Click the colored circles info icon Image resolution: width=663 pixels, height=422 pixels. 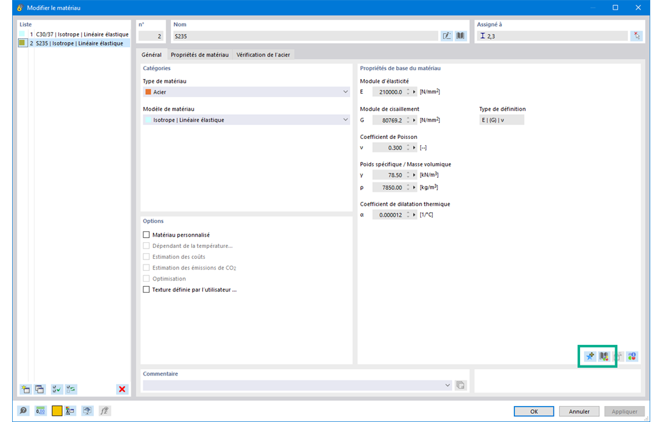(632, 356)
